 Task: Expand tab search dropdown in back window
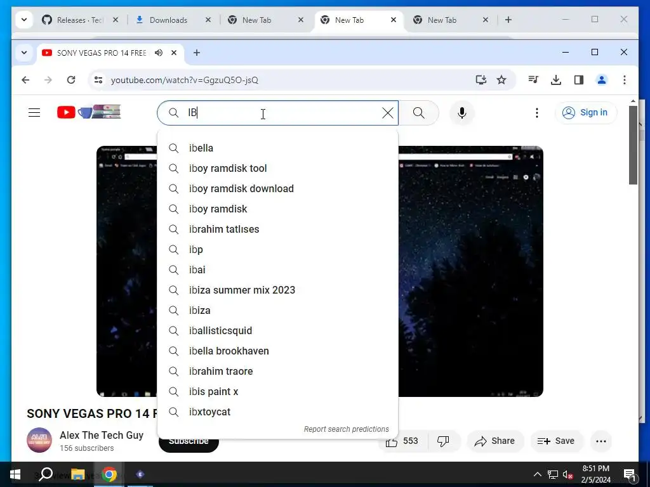(24, 20)
